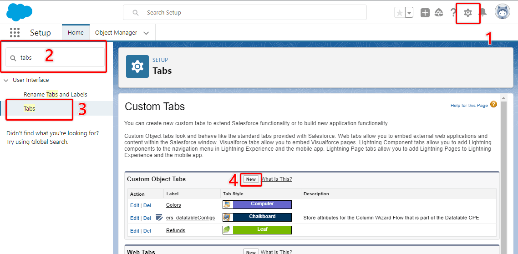Open the Setup gear menu

467,13
